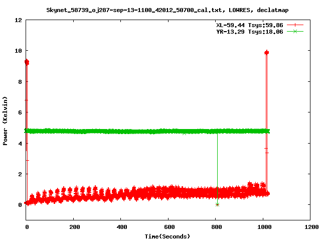Click the Time(Seconds) x-axis label
321x241 pixels.
(168, 236)
